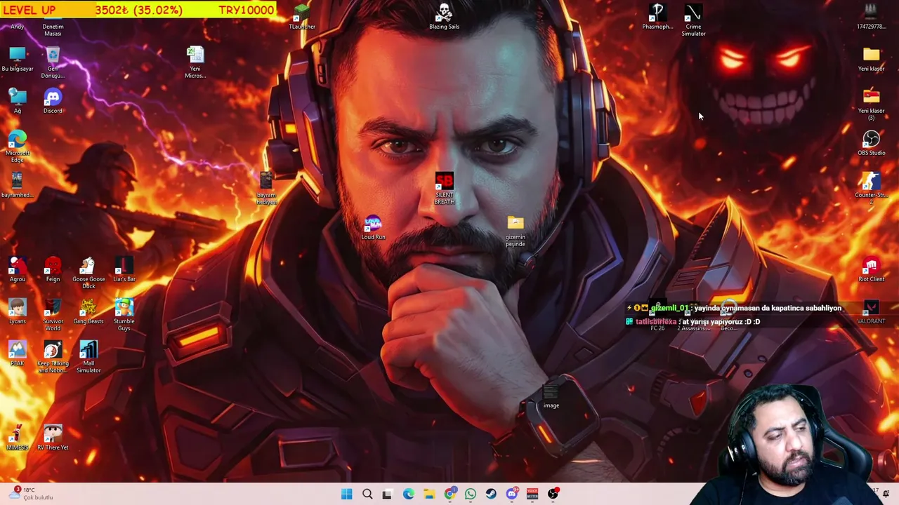
Task: Select the Loud Run game icon
Action: point(373,227)
